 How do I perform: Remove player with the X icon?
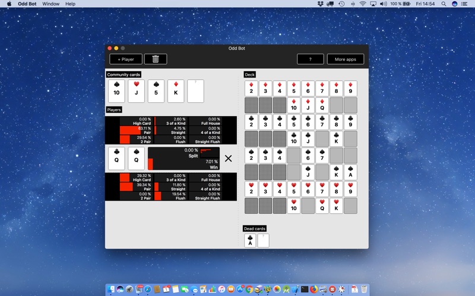click(228, 158)
